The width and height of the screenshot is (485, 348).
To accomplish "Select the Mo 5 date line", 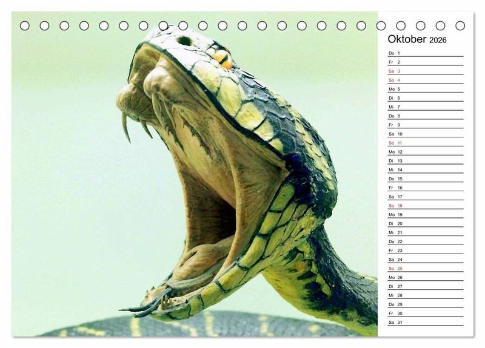I will 426,89.
